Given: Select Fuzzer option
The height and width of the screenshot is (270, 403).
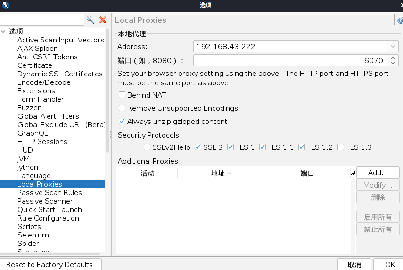Looking at the screenshot, I should pos(29,107).
